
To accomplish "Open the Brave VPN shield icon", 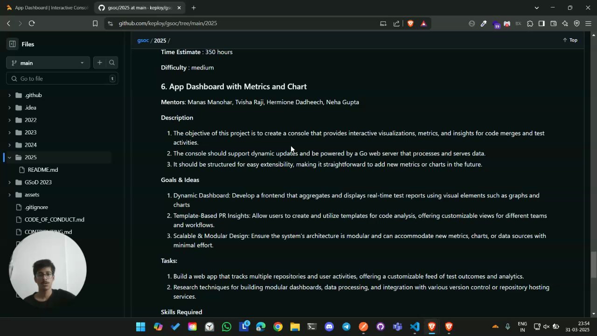I will point(576,23).
